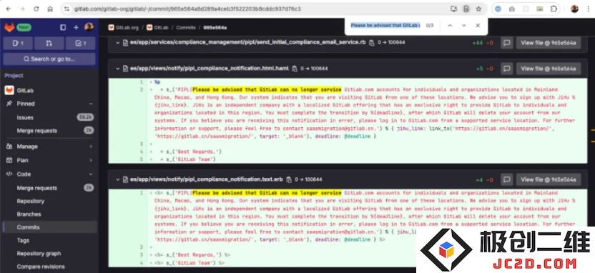This screenshot has width=595, height=273.
Task: Click the GitLab.org breadcrumb
Action: [x=123, y=28]
